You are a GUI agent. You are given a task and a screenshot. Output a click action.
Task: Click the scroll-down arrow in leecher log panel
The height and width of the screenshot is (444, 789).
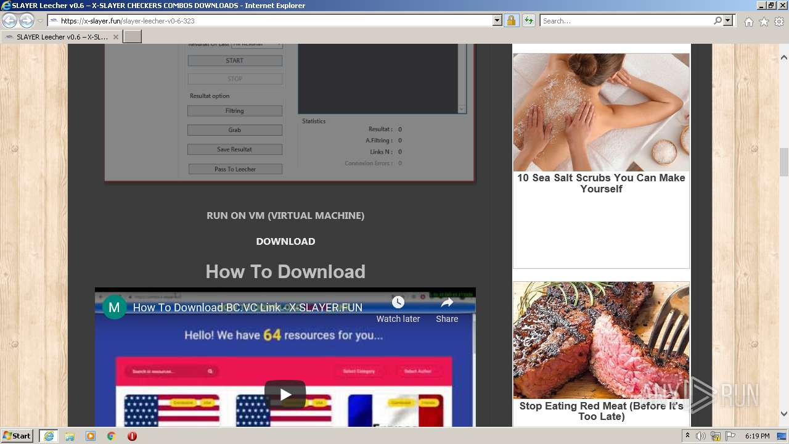point(462,109)
